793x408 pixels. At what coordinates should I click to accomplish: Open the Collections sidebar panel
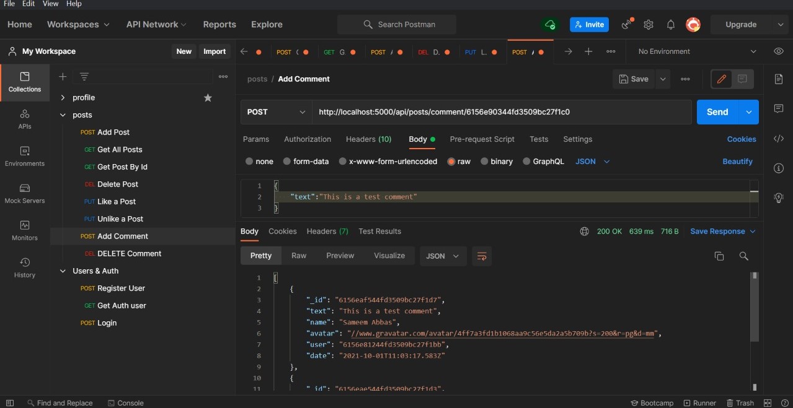tap(25, 82)
